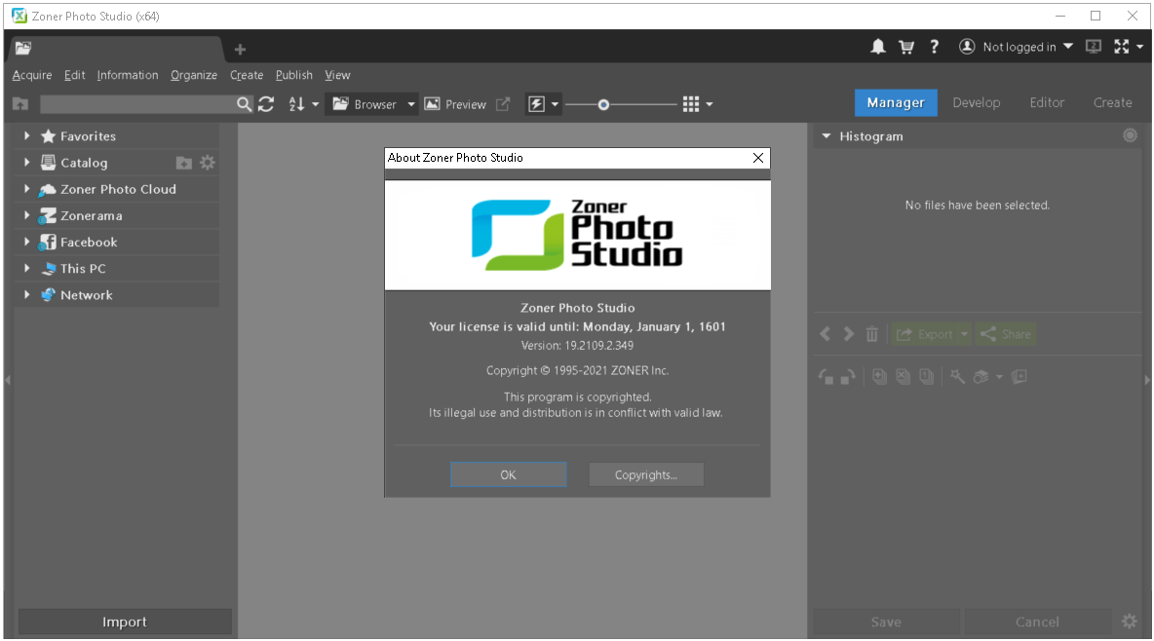Open the Browser mode dropdown arrow
The width and height of the screenshot is (1154, 641).
[410, 104]
